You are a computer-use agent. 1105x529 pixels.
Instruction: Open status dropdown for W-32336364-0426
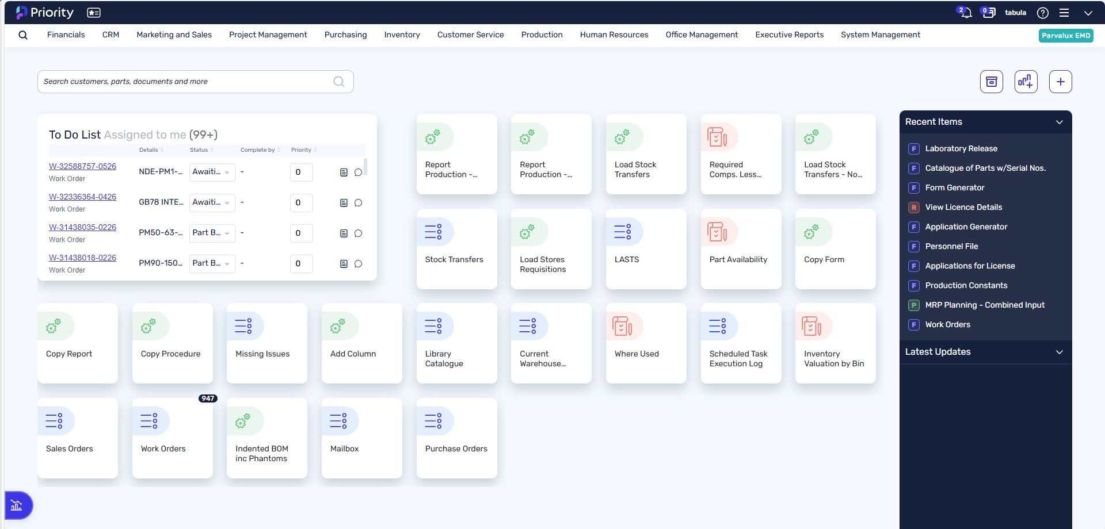pos(212,202)
